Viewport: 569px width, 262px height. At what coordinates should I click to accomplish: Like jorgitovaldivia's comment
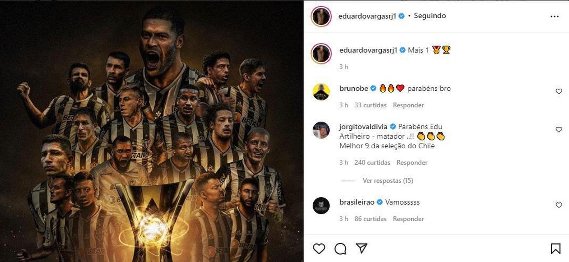559,130
